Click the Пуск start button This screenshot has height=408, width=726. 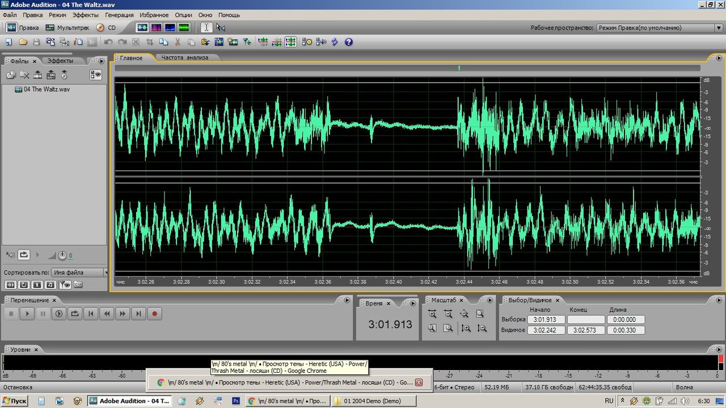click(x=15, y=401)
